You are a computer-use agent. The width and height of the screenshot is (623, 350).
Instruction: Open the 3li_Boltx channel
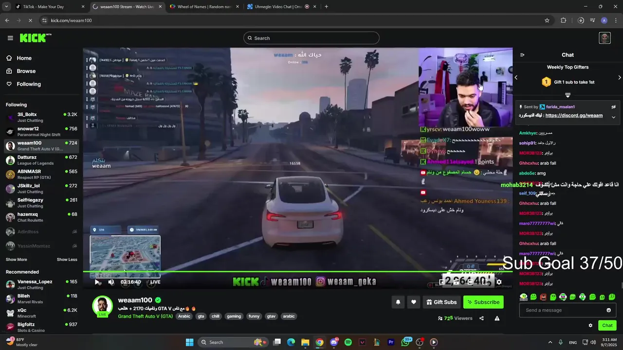coord(41,117)
